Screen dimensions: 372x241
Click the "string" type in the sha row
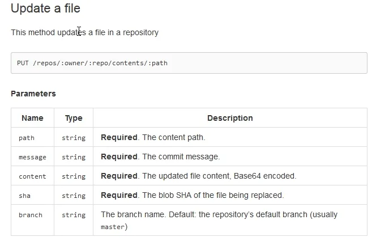74,196
